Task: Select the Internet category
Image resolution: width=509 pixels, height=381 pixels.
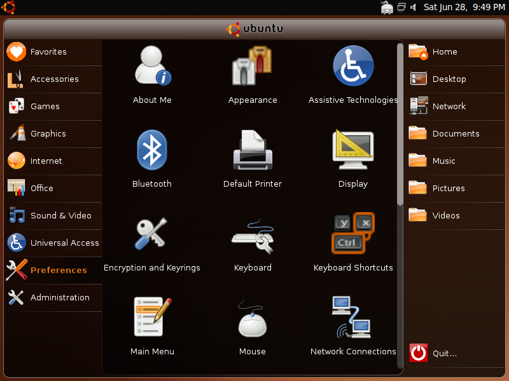Action: click(46, 161)
